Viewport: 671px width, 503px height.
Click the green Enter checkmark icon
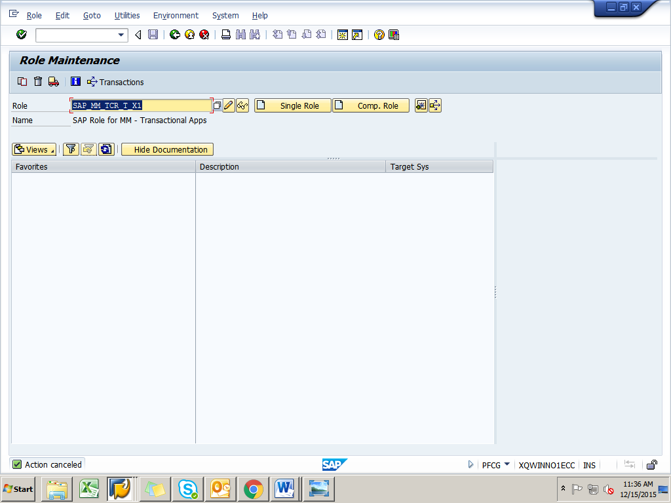pos(22,35)
